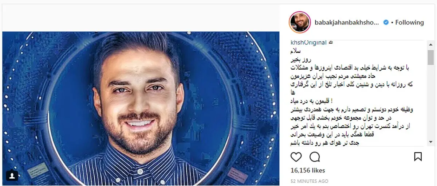Open the circular profile avatar
The width and height of the screenshot is (437, 186).
tap(299, 23)
